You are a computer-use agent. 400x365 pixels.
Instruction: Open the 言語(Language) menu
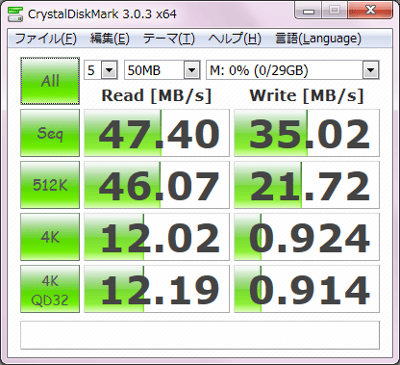tap(318, 39)
